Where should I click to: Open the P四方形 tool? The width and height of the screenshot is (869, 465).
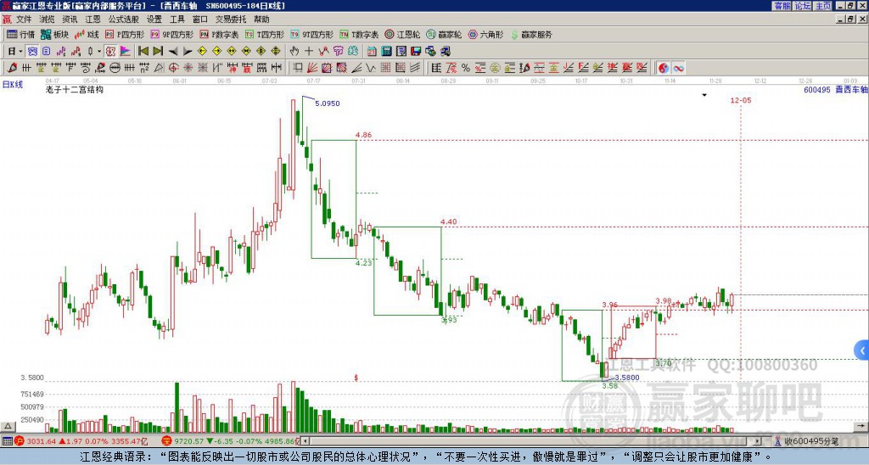pos(126,34)
